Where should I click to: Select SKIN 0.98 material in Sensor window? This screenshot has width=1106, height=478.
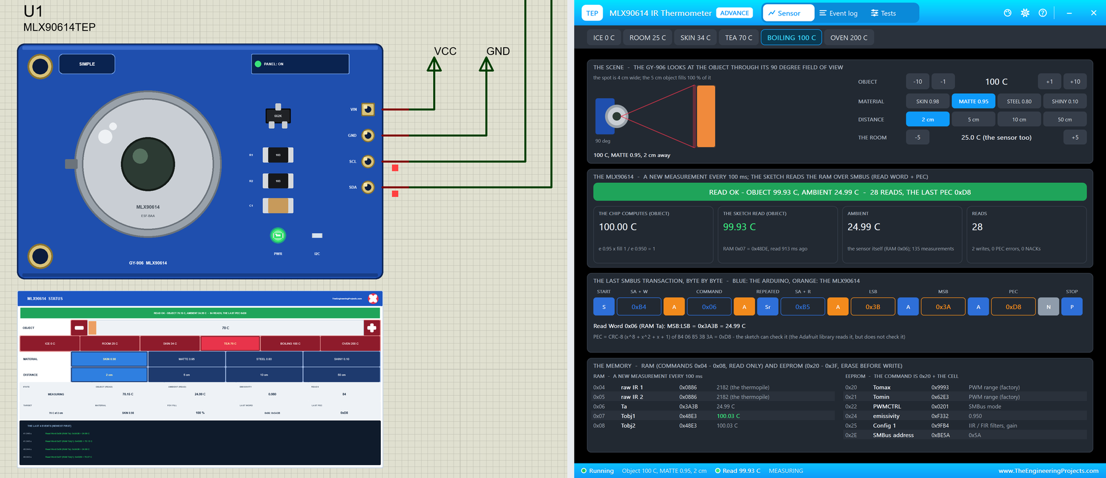coord(927,101)
